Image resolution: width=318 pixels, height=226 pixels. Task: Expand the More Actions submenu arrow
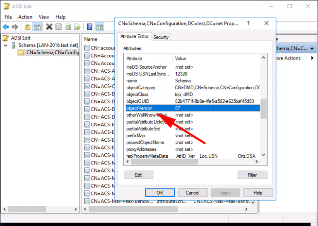pyautogui.click(x=311, y=58)
